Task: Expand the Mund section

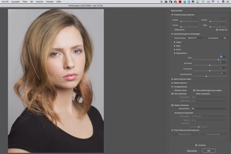Action: click(174, 50)
